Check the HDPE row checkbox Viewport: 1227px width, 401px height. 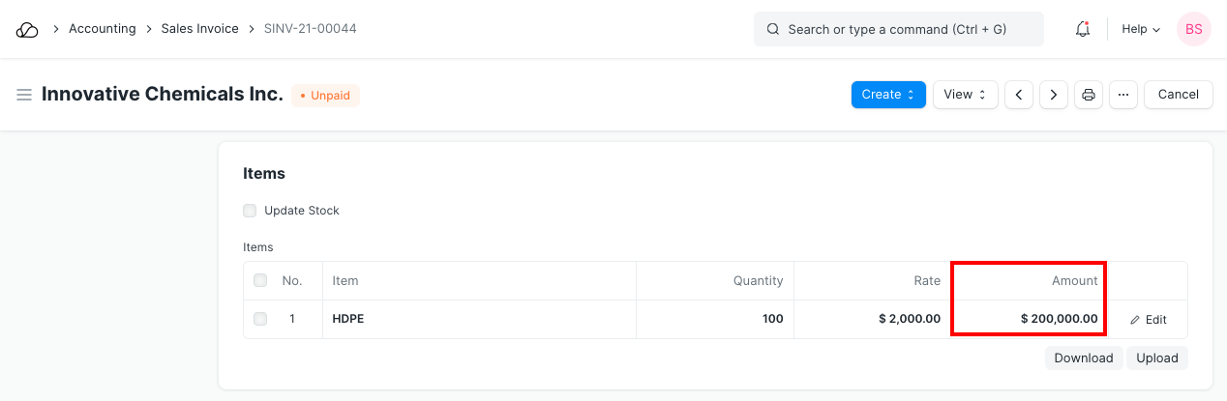pos(260,319)
